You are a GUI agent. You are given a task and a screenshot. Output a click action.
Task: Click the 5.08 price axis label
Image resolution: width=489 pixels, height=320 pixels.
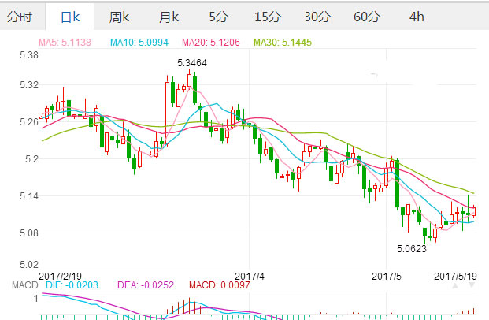click(x=29, y=233)
